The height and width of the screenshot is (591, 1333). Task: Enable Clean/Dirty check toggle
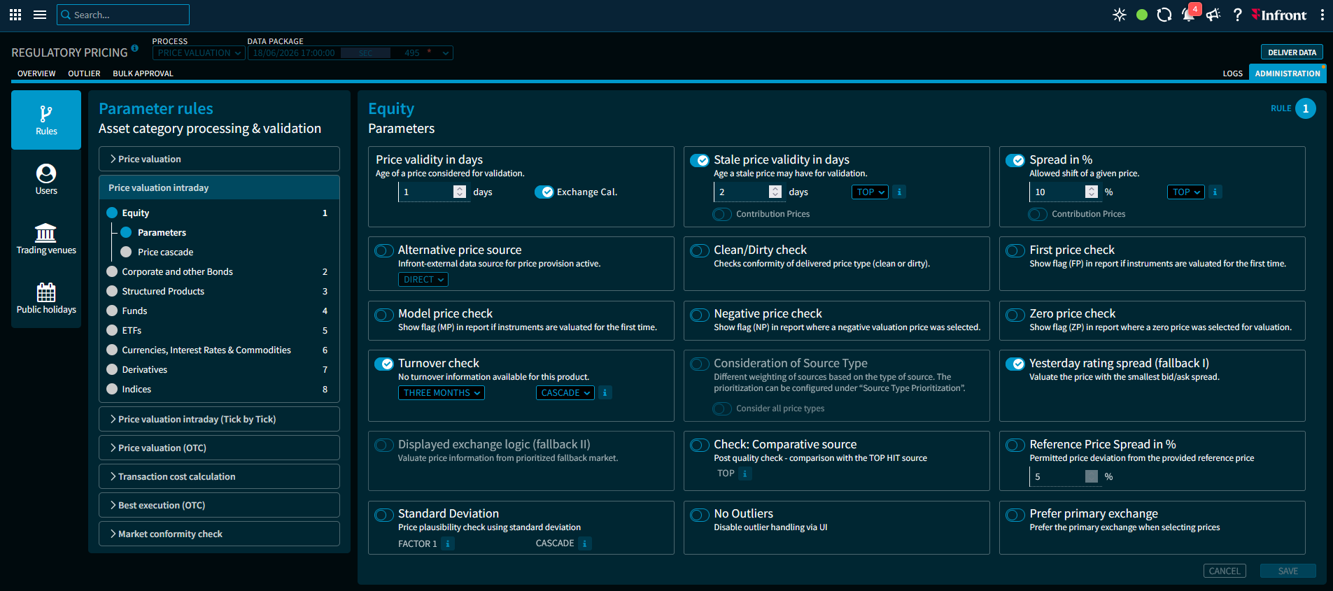pos(700,250)
